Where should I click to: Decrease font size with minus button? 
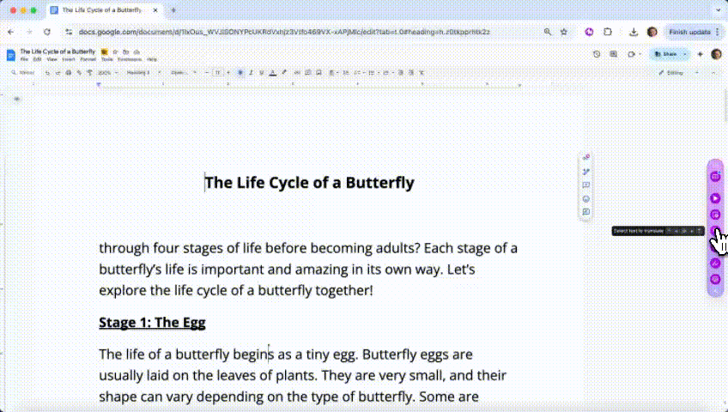(207, 73)
